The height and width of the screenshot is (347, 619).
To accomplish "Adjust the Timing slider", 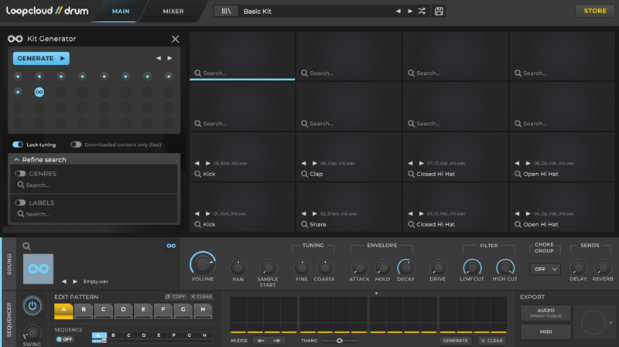I will [x=340, y=340].
